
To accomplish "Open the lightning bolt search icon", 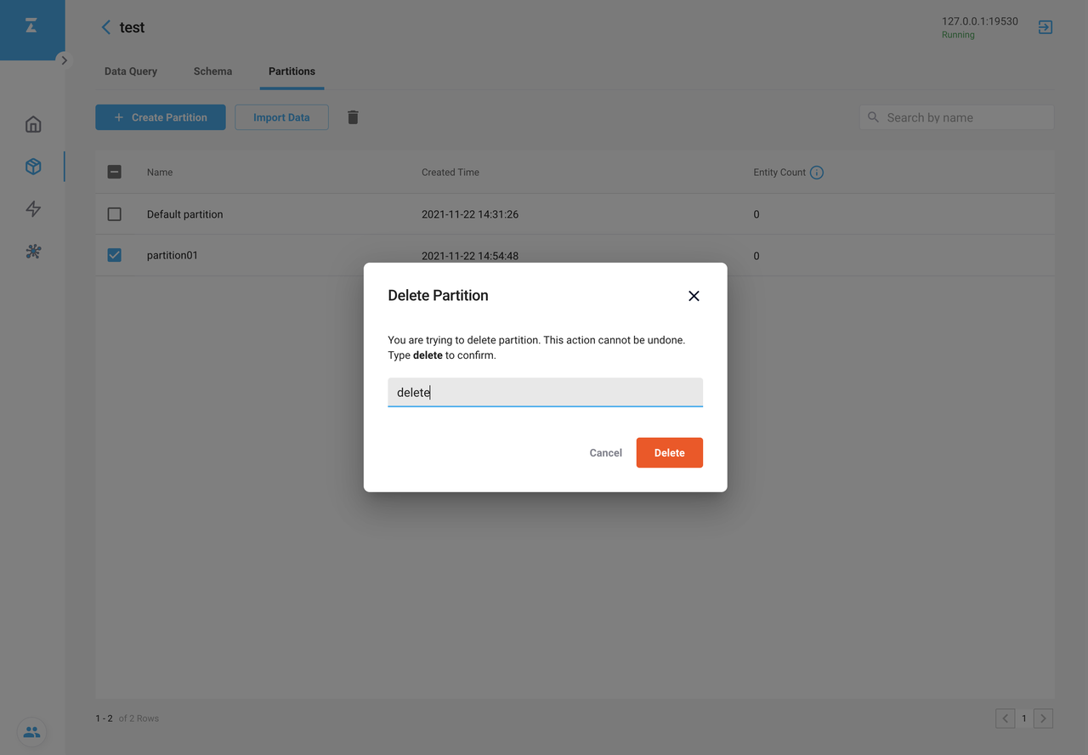I will coord(33,209).
